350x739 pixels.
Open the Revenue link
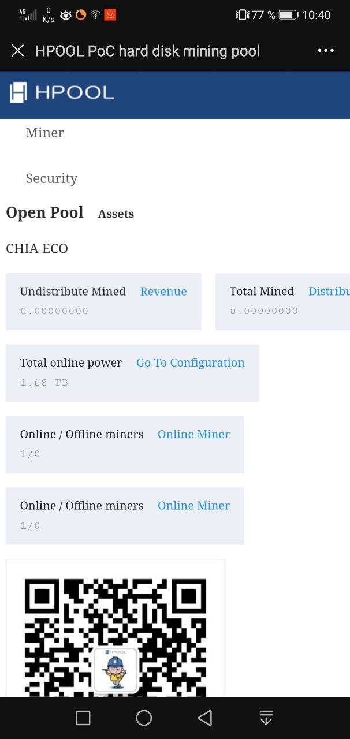coord(163,292)
